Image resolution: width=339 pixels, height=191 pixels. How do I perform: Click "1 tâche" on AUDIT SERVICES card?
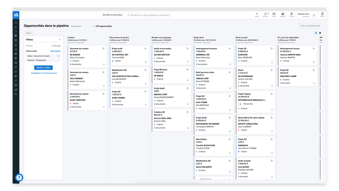tap(75, 103)
